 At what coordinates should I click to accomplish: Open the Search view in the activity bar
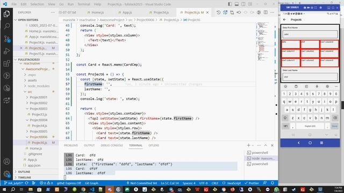click(x=6, y=26)
